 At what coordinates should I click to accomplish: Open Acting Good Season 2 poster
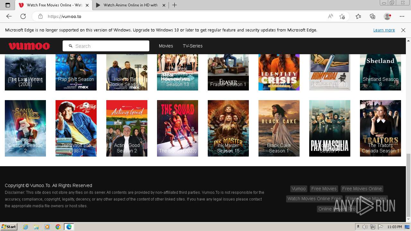coord(127,128)
